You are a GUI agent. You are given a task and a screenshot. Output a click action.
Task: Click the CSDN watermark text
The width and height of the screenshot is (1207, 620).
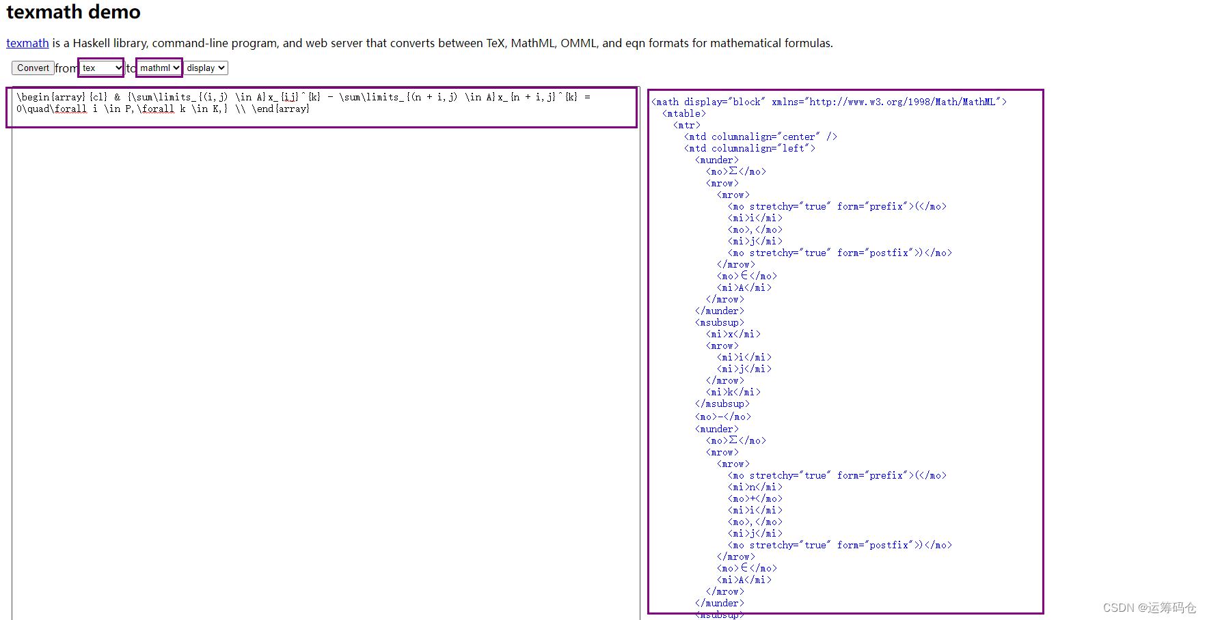(1150, 607)
